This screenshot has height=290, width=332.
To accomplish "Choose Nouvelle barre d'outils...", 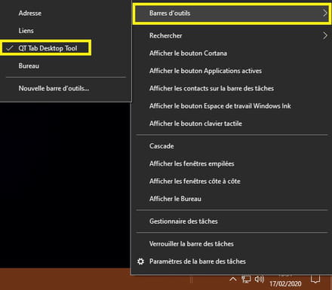I will pos(66,88).
